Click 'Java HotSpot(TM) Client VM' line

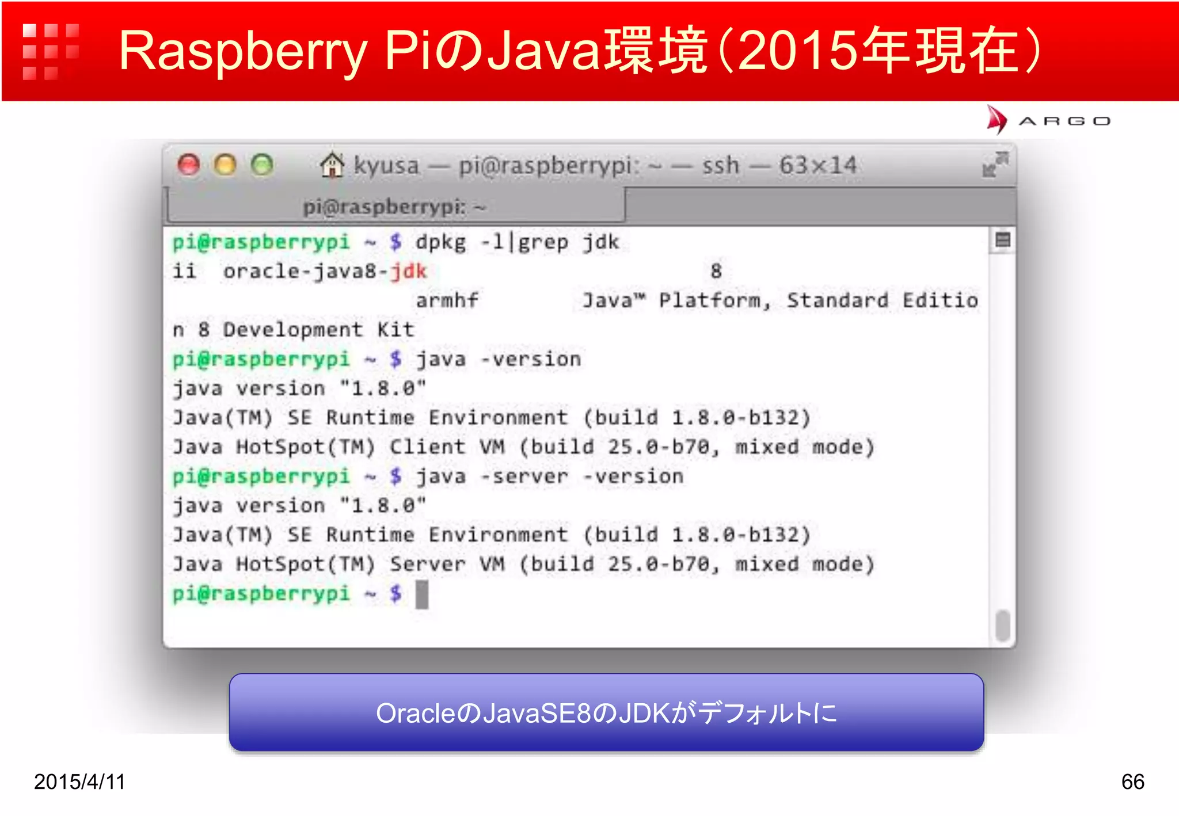click(x=523, y=447)
